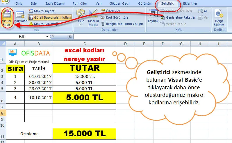Select yellow cell with 15.000 TL

(84, 134)
